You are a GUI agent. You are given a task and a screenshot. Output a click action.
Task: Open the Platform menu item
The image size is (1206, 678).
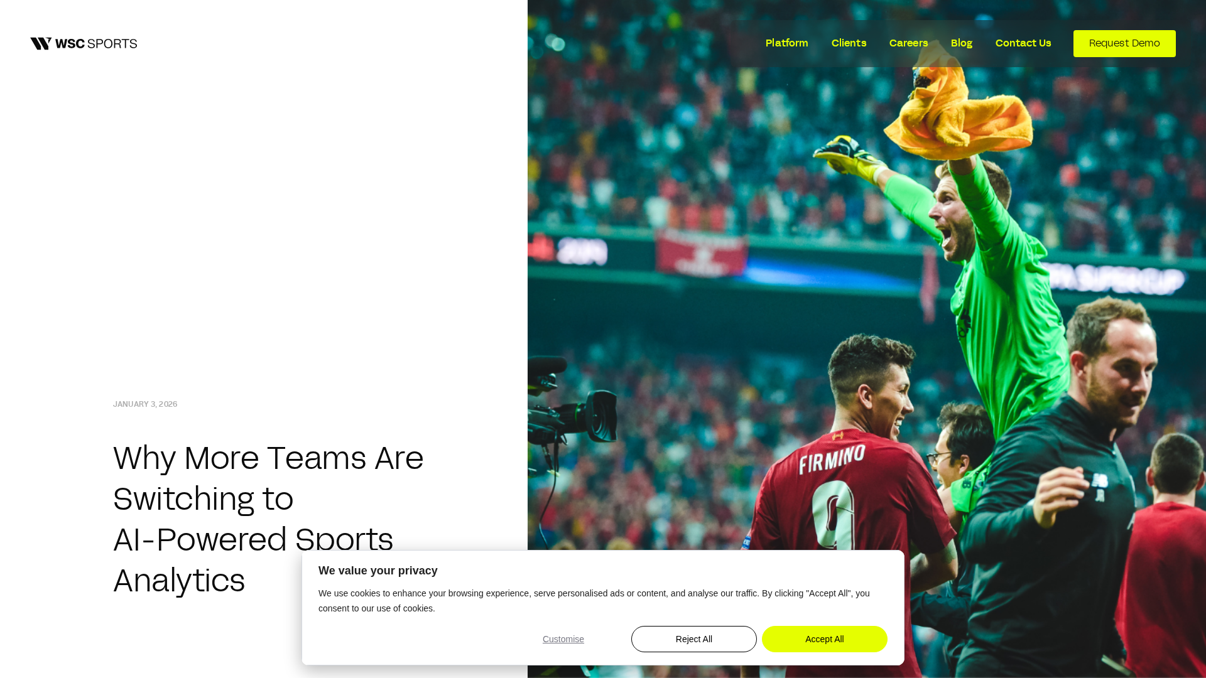coord(786,43)
